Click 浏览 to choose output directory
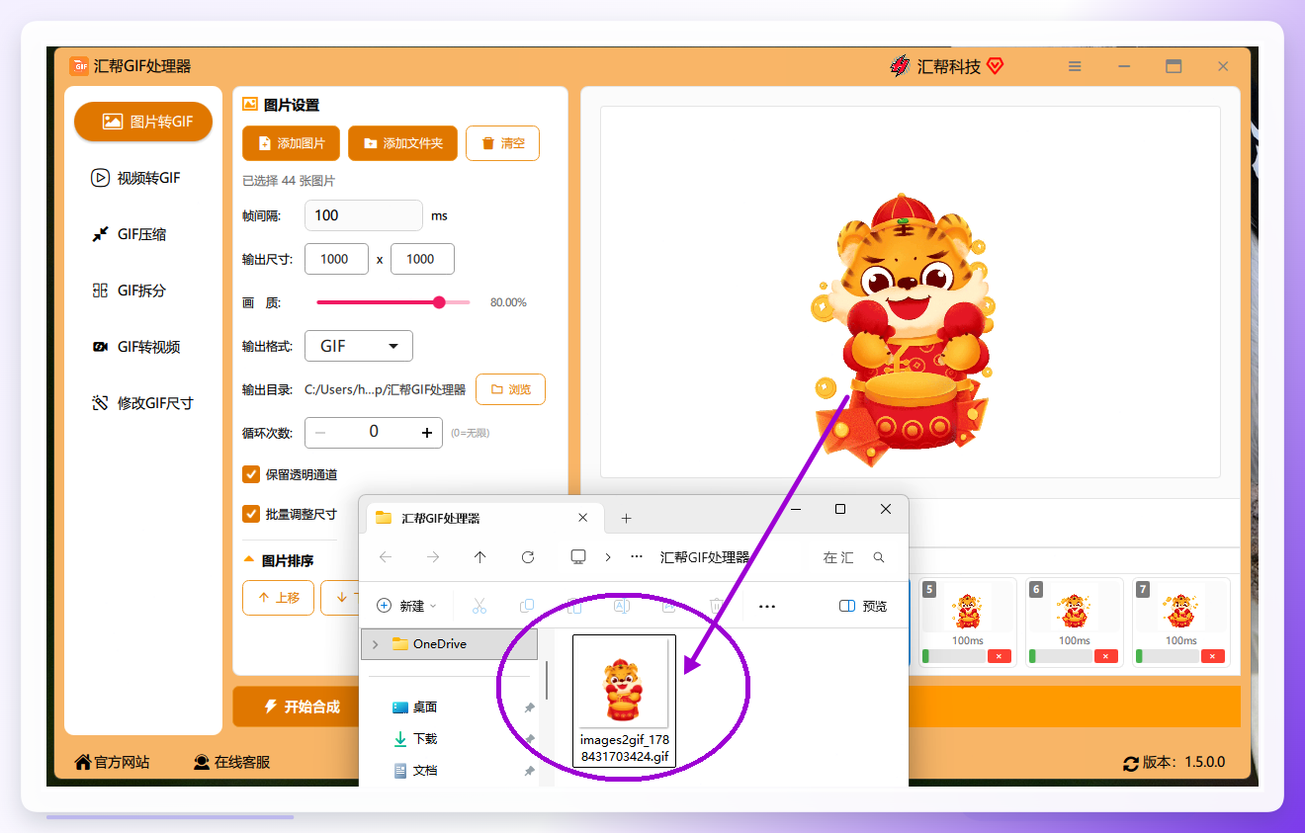1305x833 pixels. pos(510,389)
